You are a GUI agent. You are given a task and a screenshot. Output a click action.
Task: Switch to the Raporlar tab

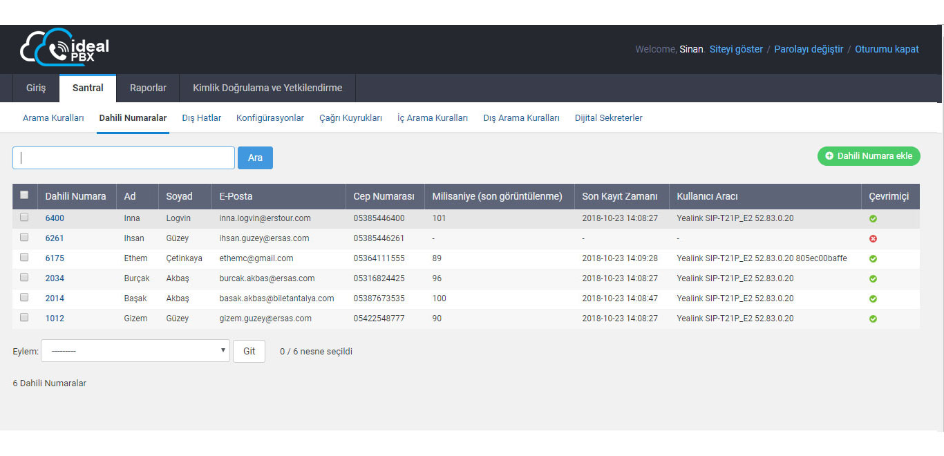(148, 88)
